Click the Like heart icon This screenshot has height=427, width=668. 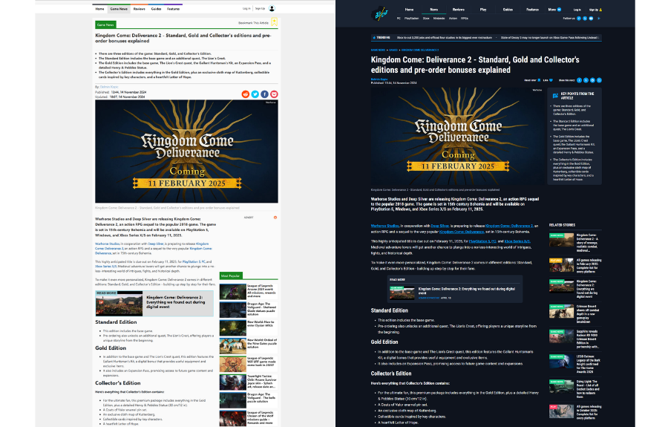click(x=551, y=80)
